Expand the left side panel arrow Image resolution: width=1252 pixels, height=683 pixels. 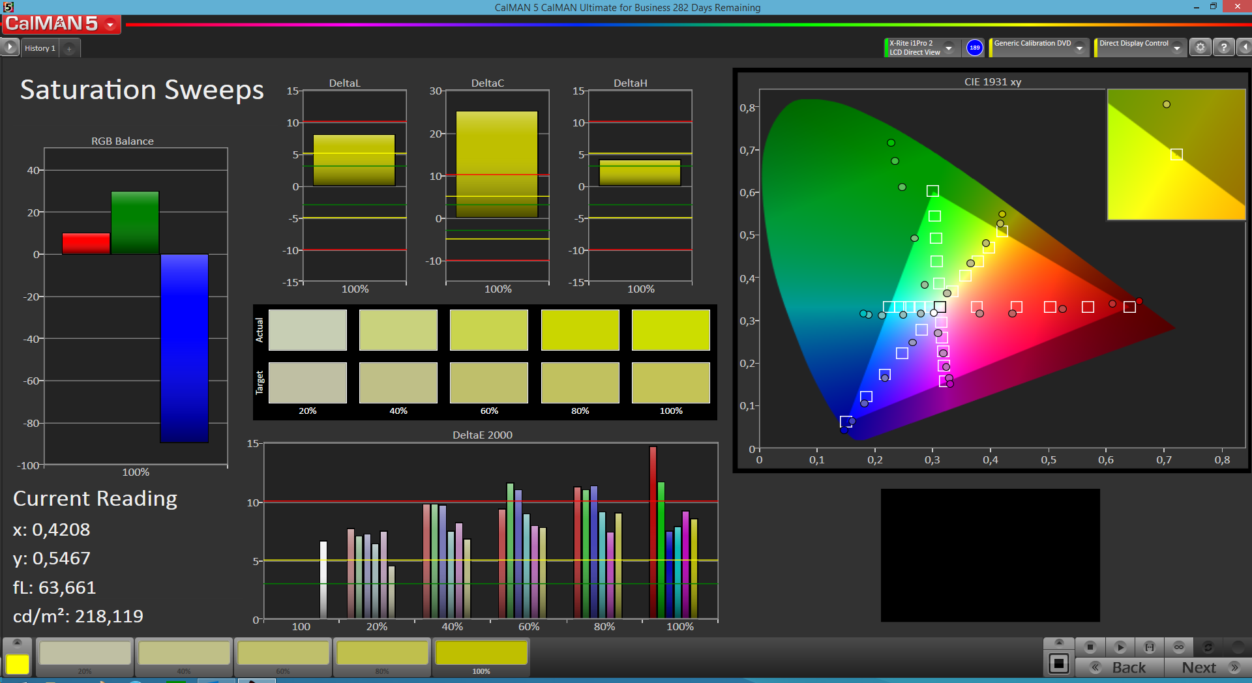10,48
